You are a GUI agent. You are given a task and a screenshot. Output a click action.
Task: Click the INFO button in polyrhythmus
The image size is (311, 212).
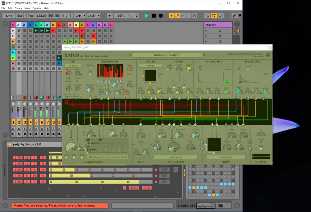pos(147,188)
